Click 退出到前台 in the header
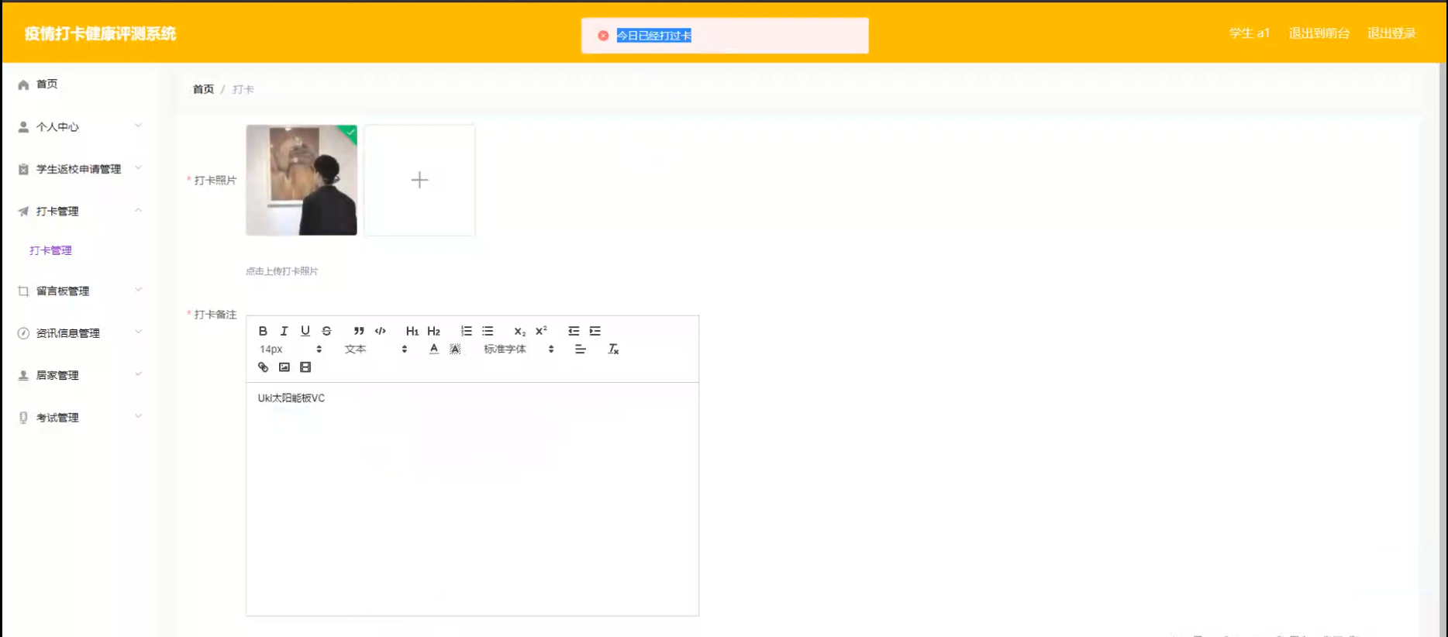Image resolution: width=1448 pixels, height=637 pixels. point(1319,33)
